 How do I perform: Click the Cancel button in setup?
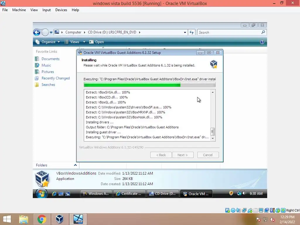[208, 155]
